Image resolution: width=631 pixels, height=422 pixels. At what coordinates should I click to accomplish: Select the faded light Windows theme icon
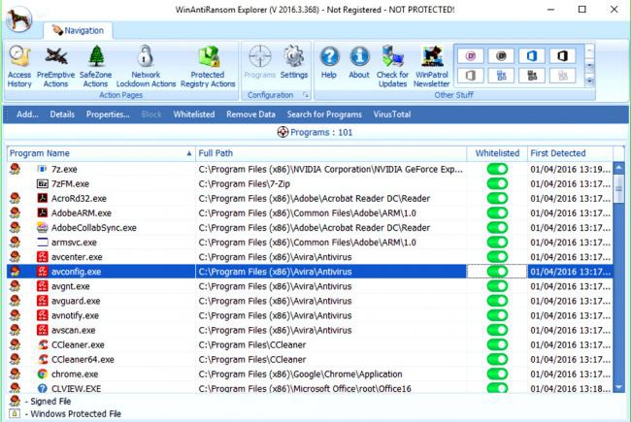coord(563,76)
